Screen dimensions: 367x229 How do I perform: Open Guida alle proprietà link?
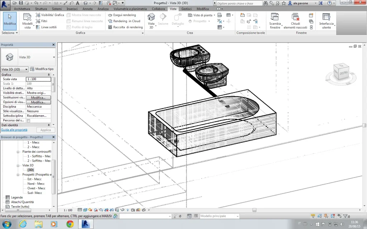pyautogui.click(x=14, y=130)
